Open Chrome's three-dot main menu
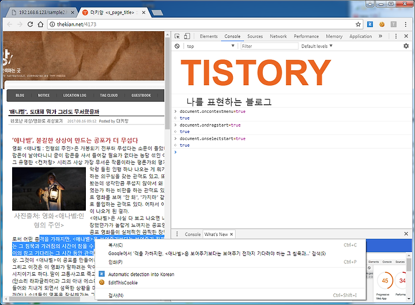 pos(405,24)
